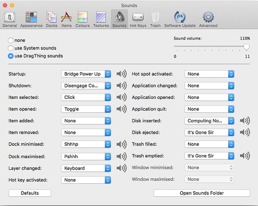The image size is (258, 206).
Task: Open the Hot key activated dropdown
Action: (x=86, y=180)
